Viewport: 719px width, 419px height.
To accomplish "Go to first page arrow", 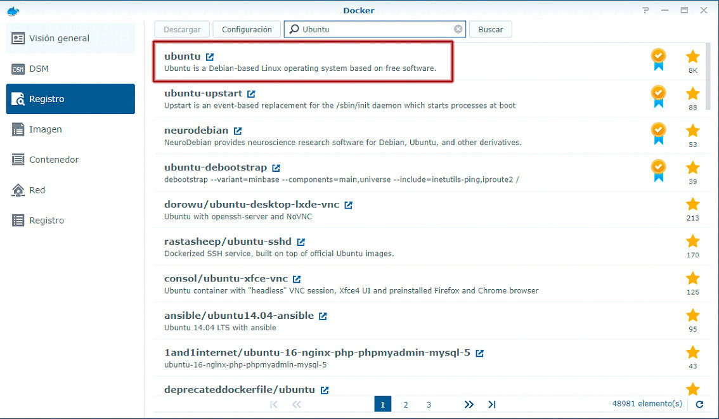I will 274,404.
